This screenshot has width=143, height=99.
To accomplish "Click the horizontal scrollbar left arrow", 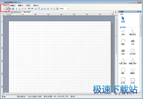I will point(5,94).
